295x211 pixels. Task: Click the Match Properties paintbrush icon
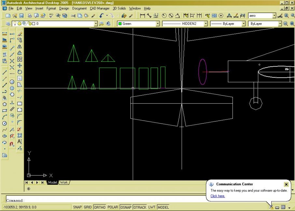coord(93,16)
